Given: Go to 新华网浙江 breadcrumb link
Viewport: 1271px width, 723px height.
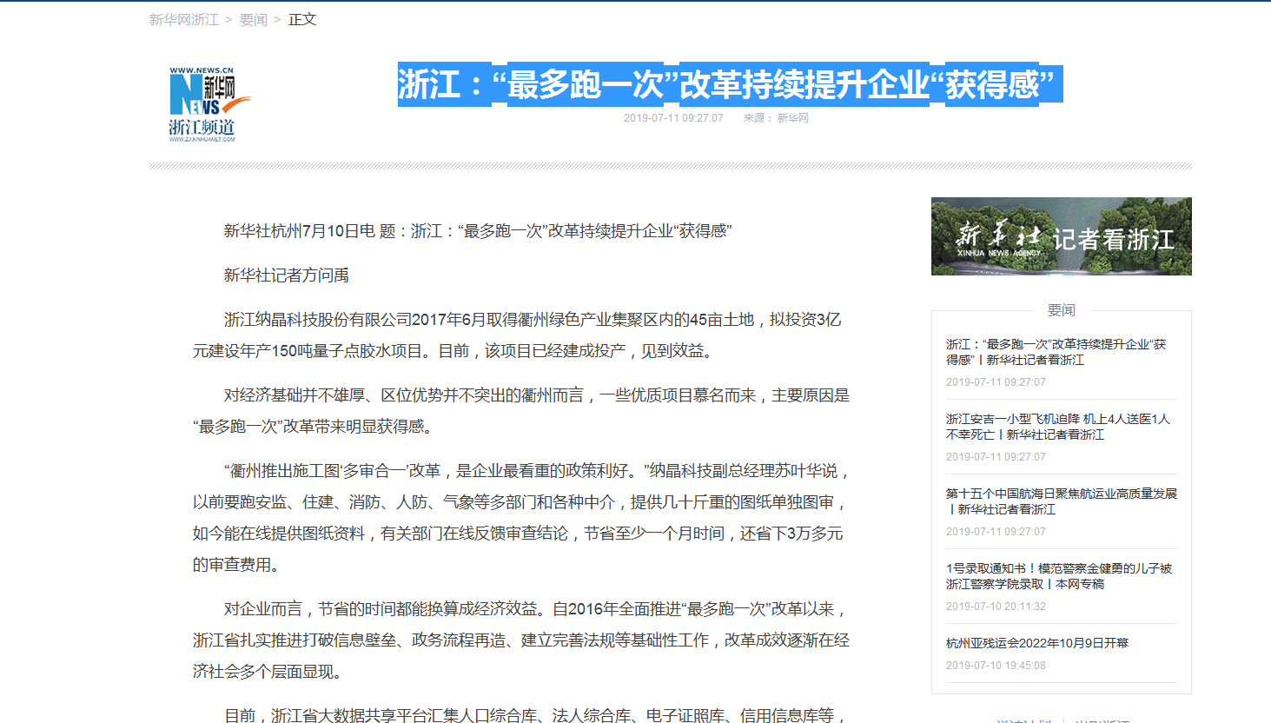Looking at the screenshot, I should (183, 19).
